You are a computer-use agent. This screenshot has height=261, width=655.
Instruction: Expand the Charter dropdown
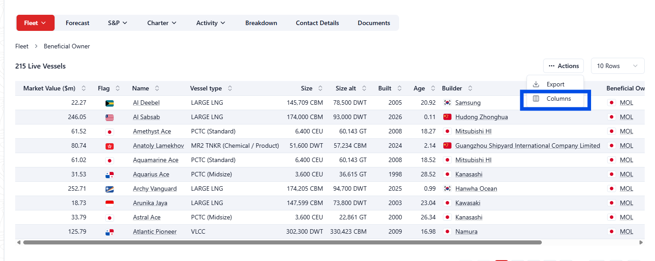162,23
